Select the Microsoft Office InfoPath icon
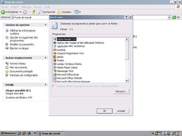This screenshot has height=136, width=182. coord(55,78)
